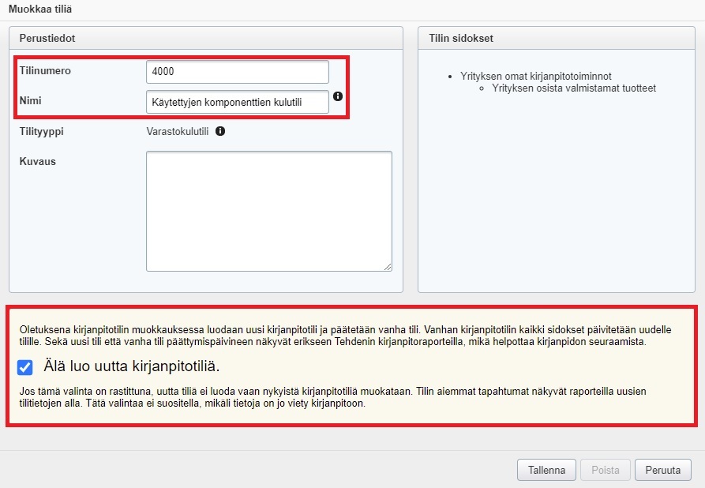Click the info icon beside the Nimi field
Viewport: 705px width, 488px height.
pos(338,96)
